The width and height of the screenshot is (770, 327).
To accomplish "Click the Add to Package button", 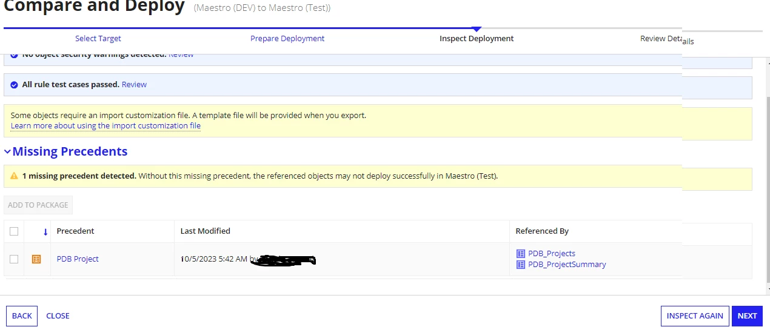I will coord(38,205).
